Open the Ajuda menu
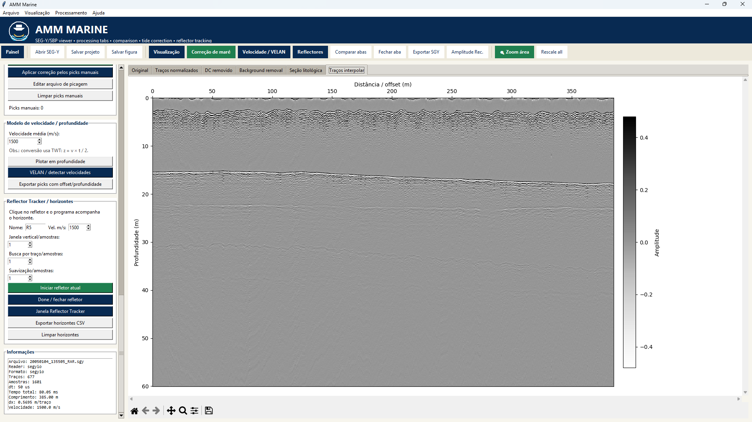The height and width of the screenshot is (422, 752). pos(98,13)
